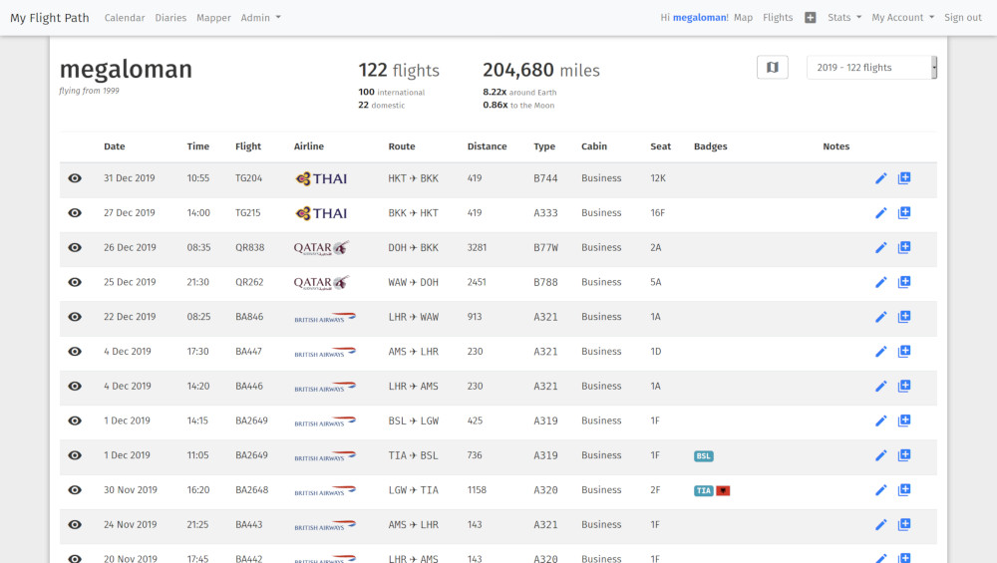Edit the TG204 flight with pencil icon
The image size is (997, 563).
(880, 178)
